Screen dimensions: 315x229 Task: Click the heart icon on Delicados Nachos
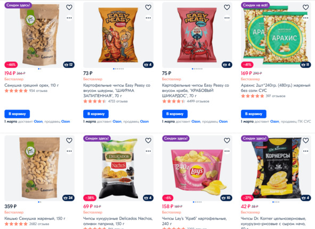[x=148, y=141]
